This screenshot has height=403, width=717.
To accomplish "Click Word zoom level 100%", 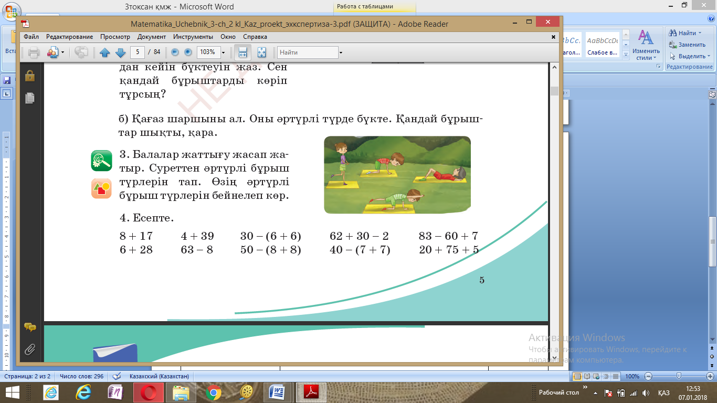I will [x=632, y=376].
